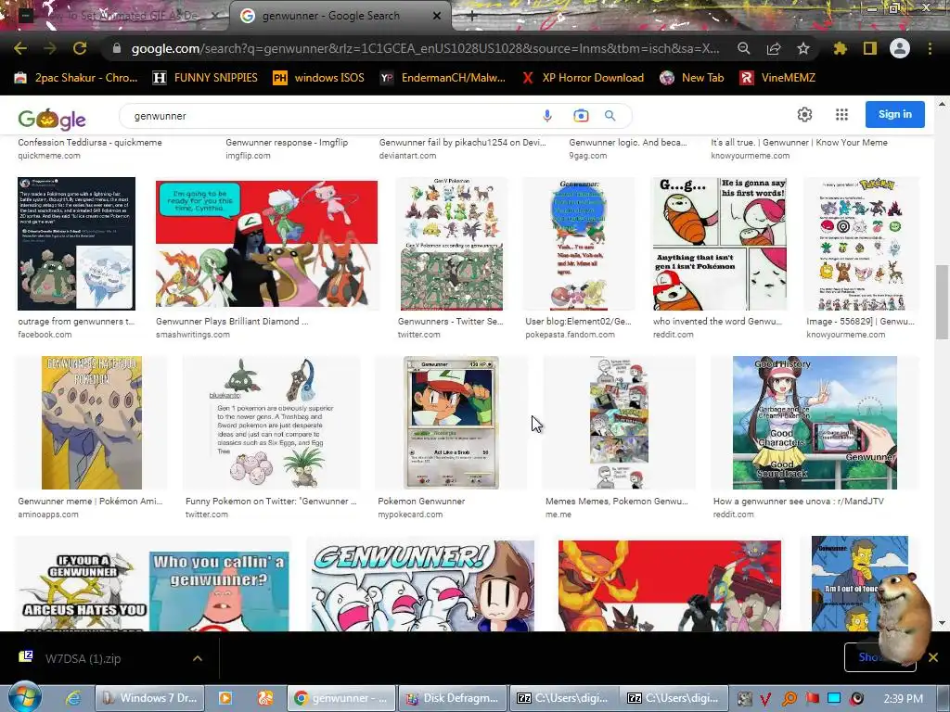Expand the W7DSA (1).zip download options arrow
The width and height of the screenshot is (950, 712).
pos(198,658)
